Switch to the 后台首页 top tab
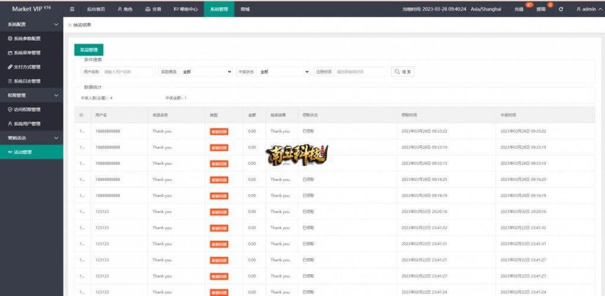605x296 pixels. pos(96,9)
